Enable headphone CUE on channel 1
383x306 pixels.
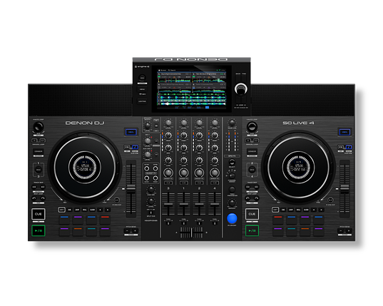pos(184,183)
